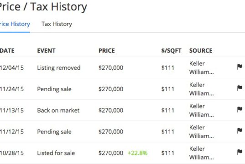Open Keller William source for 11/24/15 row

[x=201, y=89]
